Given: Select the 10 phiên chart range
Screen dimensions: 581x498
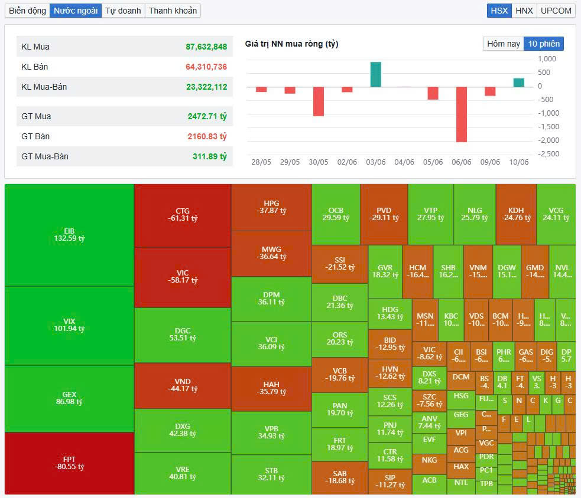Looking at the screenshot, I should [544, 44].
